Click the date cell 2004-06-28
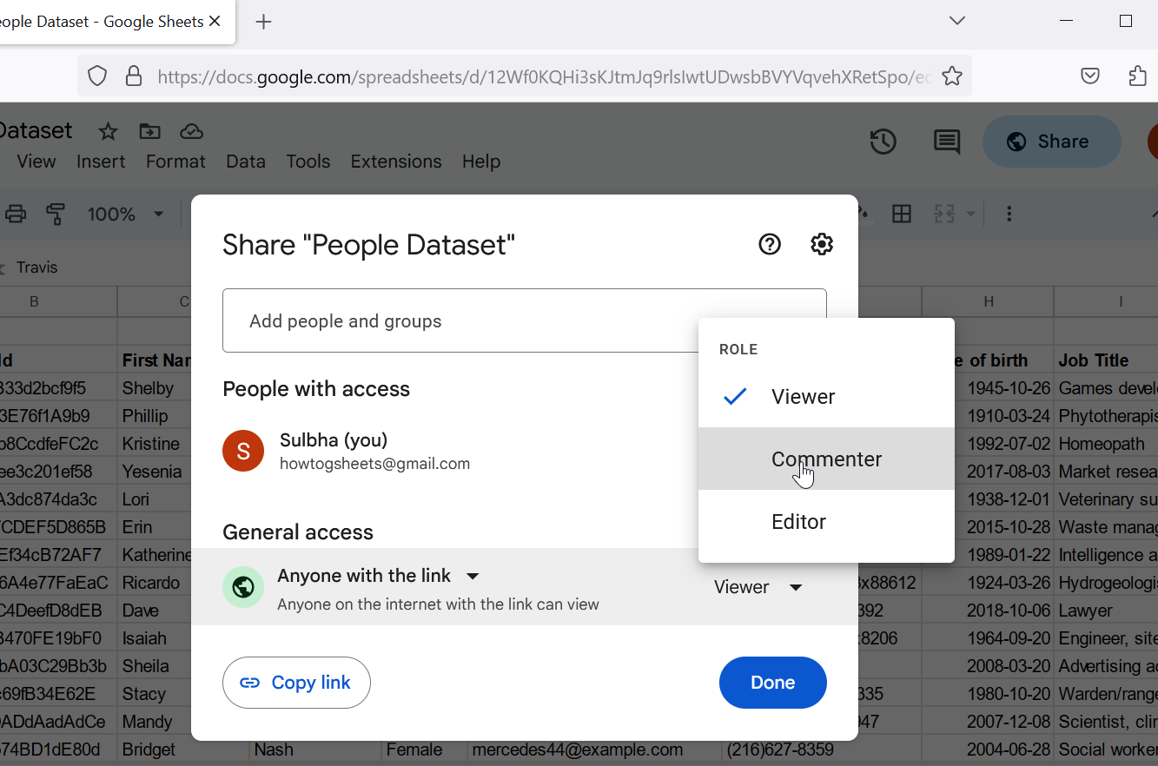1158x766 pixels. [x=988, y=749]
